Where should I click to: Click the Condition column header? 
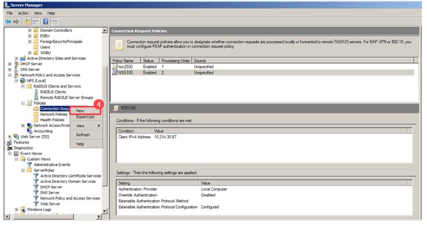134,131
